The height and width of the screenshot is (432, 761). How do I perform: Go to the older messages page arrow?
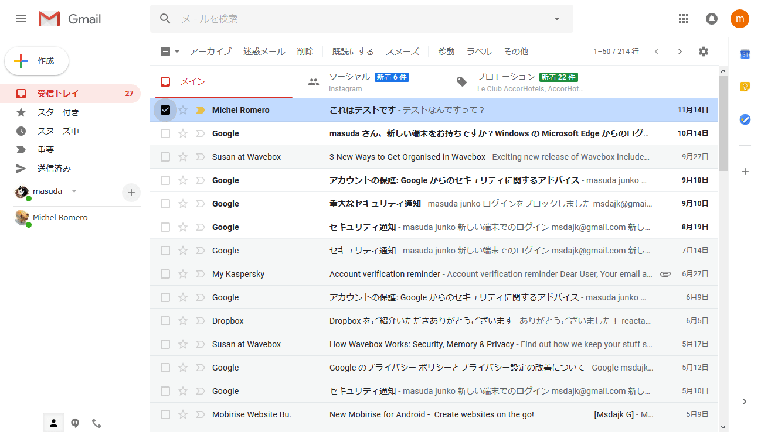click(x=680, y=52)
